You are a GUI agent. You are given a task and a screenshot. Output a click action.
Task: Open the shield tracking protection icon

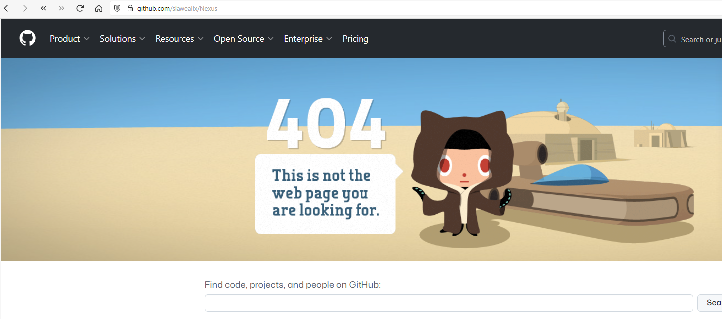point(118,8)
